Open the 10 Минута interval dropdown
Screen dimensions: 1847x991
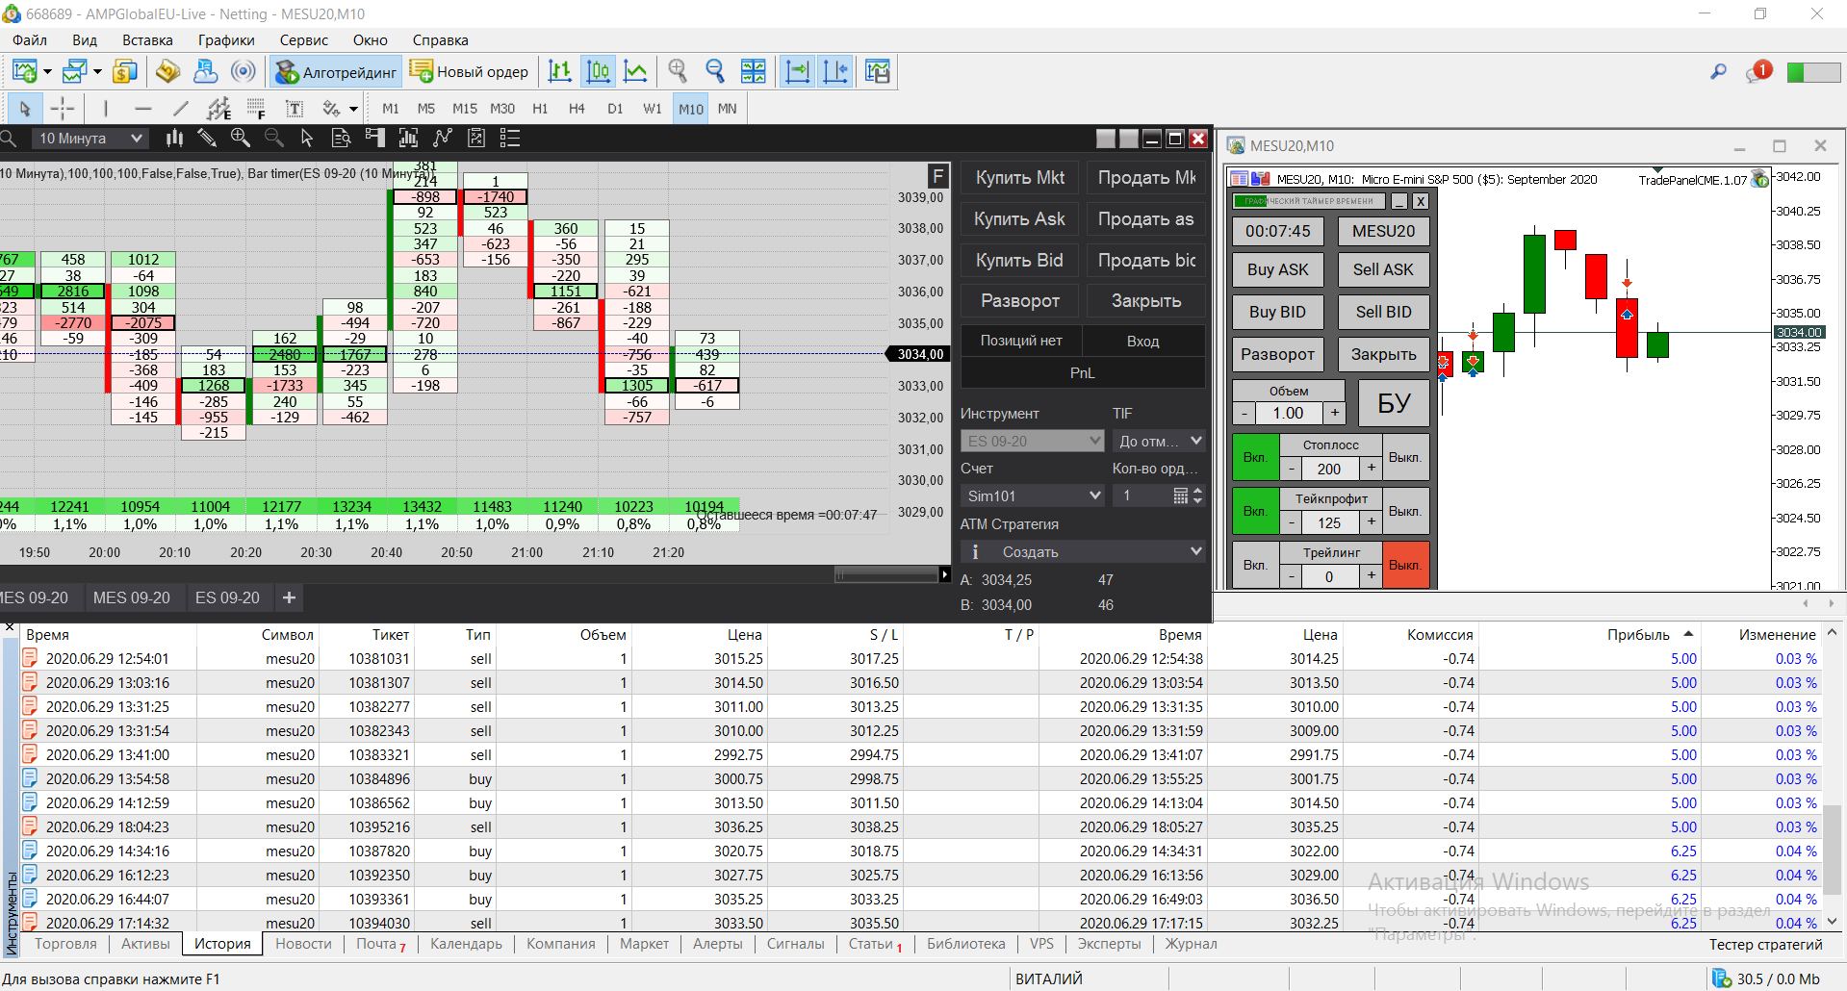pos(90,139)
